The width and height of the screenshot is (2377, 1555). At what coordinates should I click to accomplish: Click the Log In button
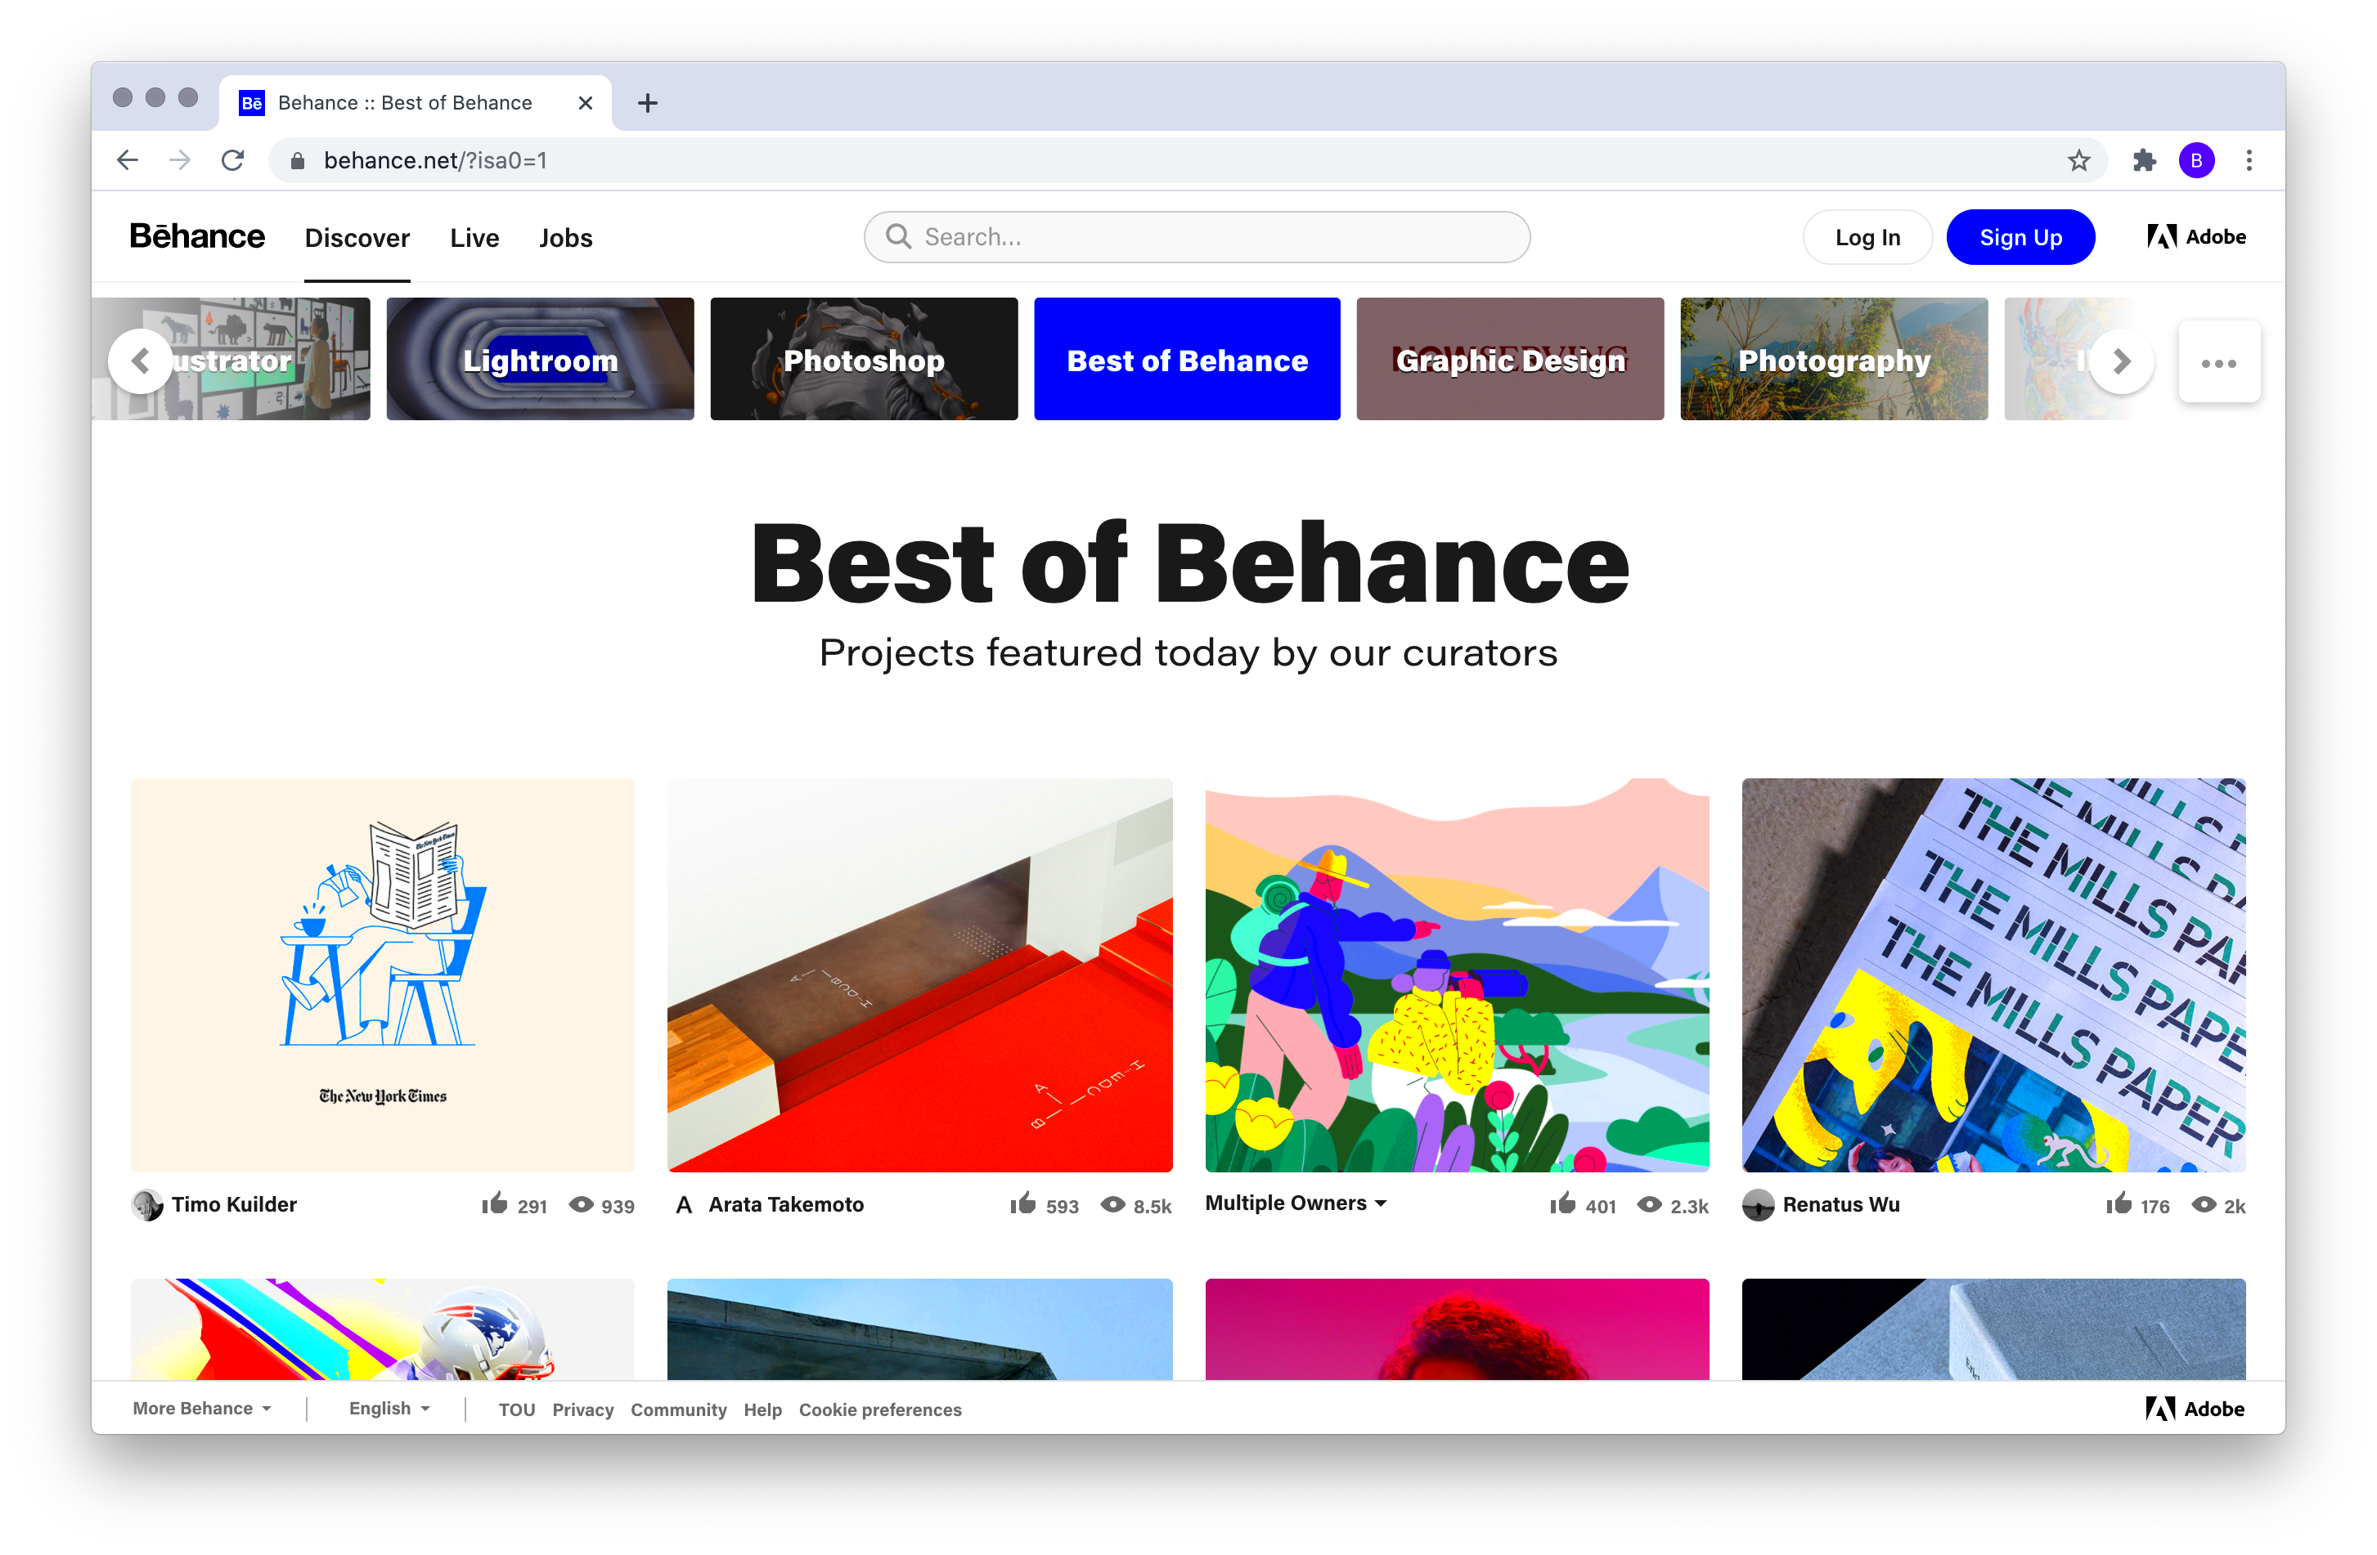(1867, 238)
